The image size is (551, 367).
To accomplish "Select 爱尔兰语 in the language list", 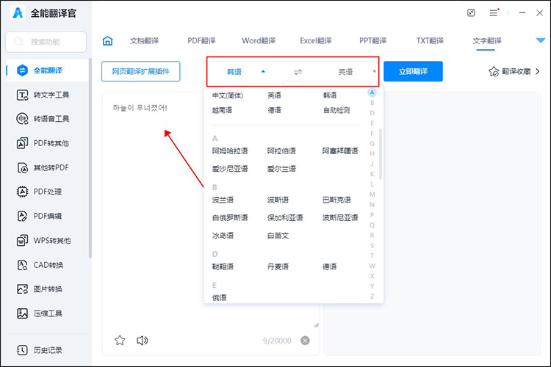I will coord(281,169).
